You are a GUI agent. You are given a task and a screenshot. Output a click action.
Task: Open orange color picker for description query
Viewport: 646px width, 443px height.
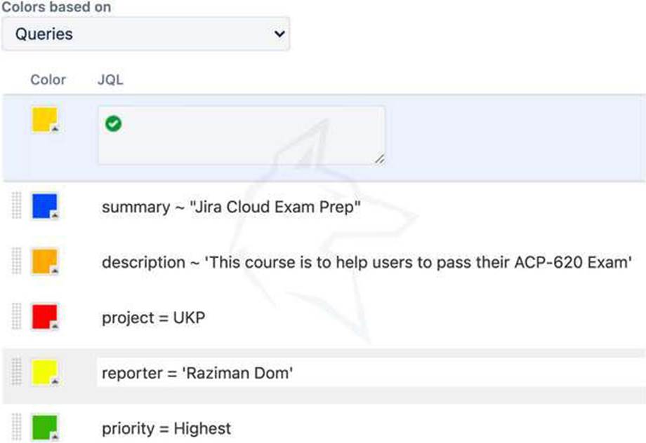pos(45,261)
